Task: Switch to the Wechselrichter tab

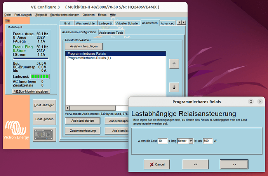Action: click(x=85, y=23)
